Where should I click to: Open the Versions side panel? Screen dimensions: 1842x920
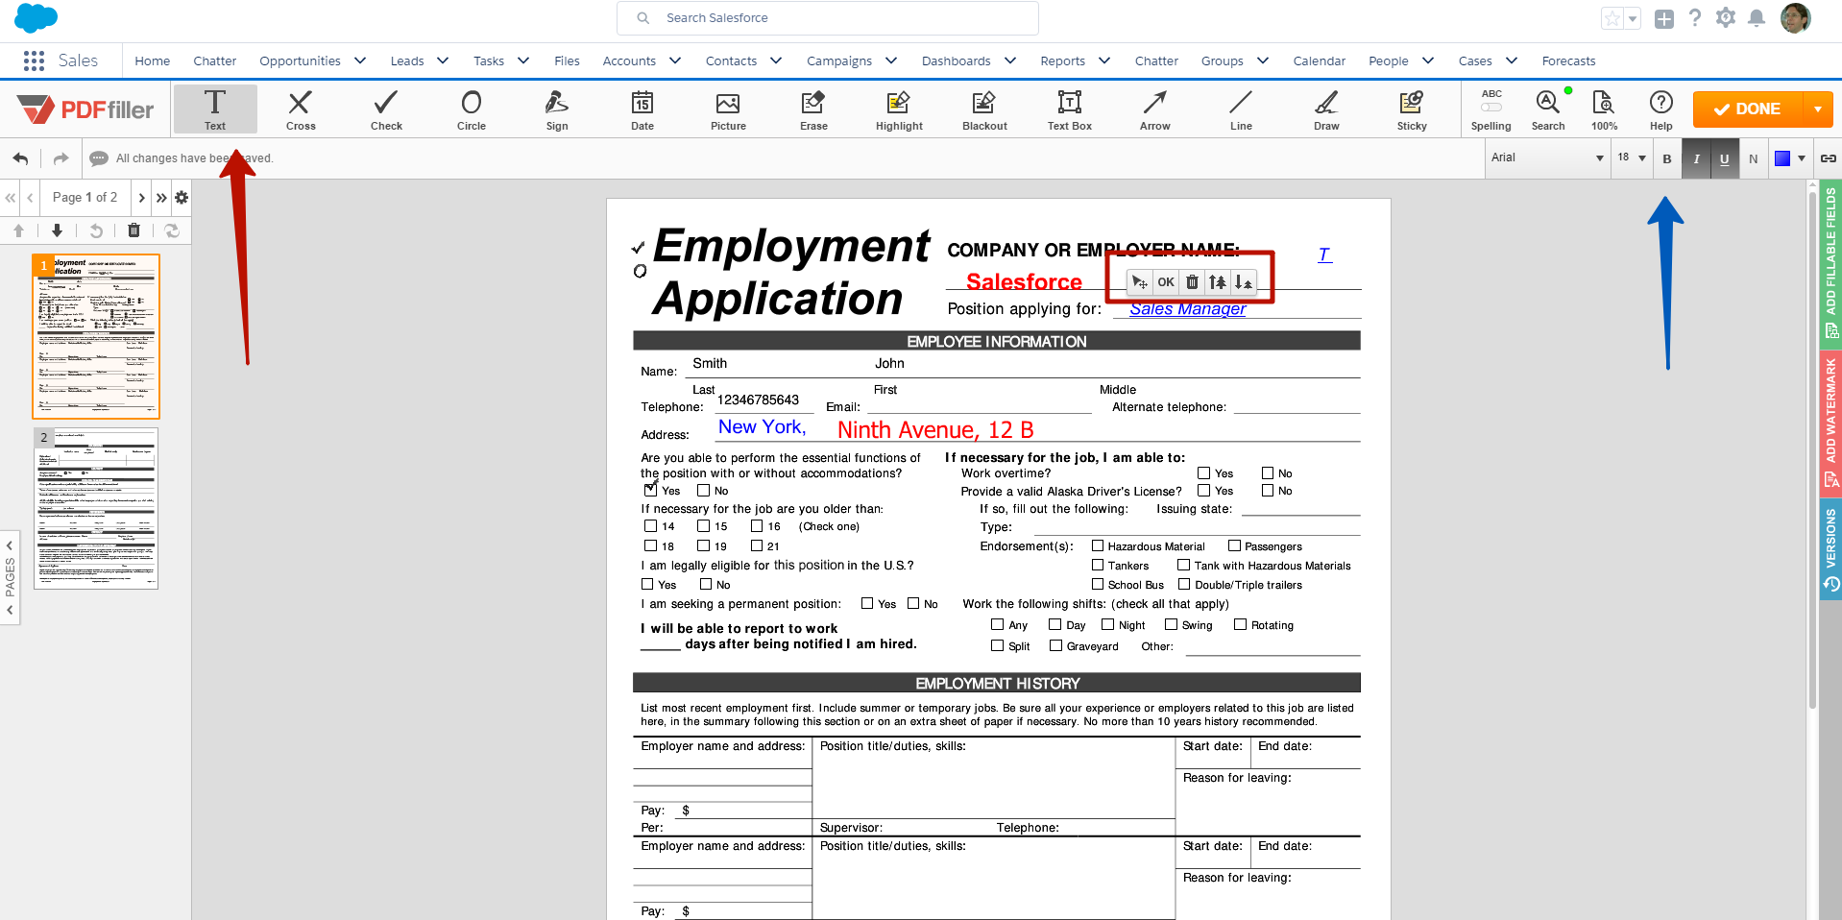point(1830,549)
